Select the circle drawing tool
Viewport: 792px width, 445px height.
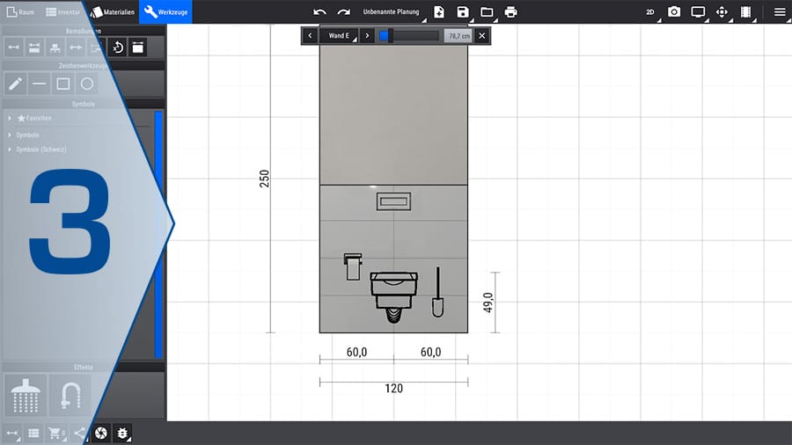pyautogui.click(x=87, y=84)
